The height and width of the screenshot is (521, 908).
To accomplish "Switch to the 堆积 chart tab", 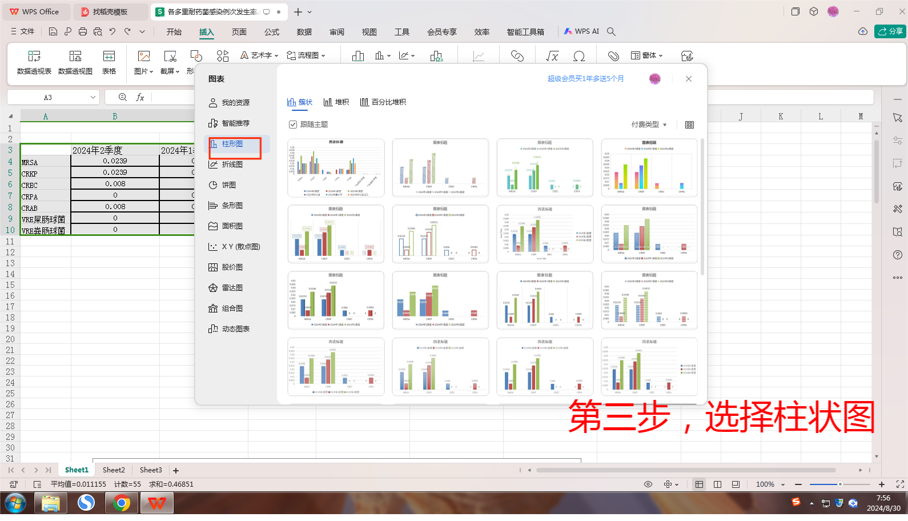I will 336,102.
